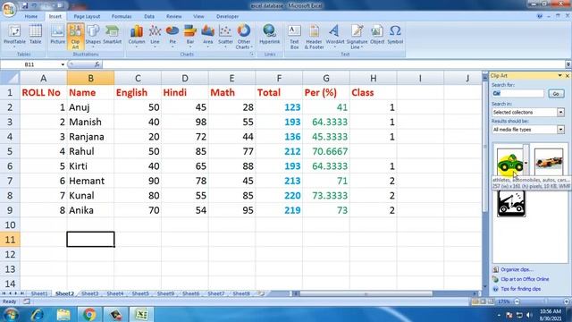This screenshot has width=572, height=322.
Task: Insert a Column chart
Action: pyautogui.click(x=137, y=36)
